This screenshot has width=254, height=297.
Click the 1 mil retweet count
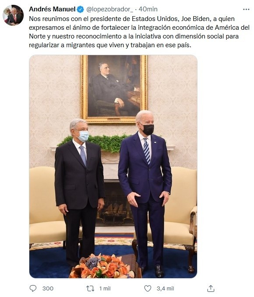click(105, 289)
